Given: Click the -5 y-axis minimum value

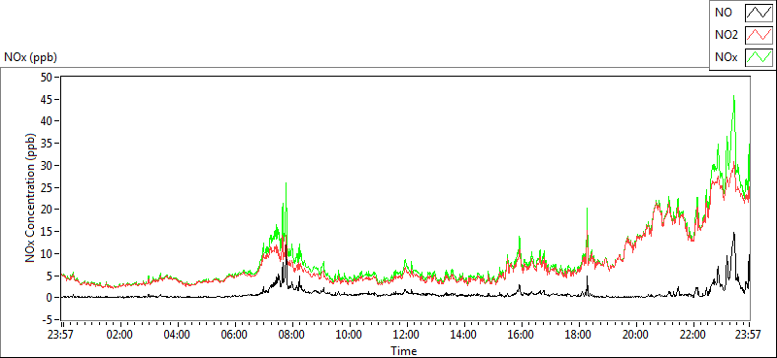Looking at the screenshot, I should pos(50,319).
